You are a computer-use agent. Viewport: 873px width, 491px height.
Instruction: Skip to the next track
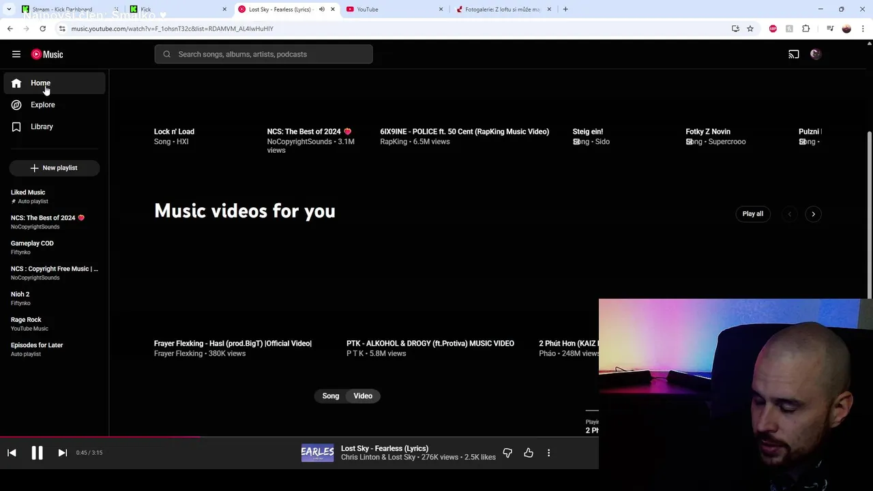click(x=62, y=453)
